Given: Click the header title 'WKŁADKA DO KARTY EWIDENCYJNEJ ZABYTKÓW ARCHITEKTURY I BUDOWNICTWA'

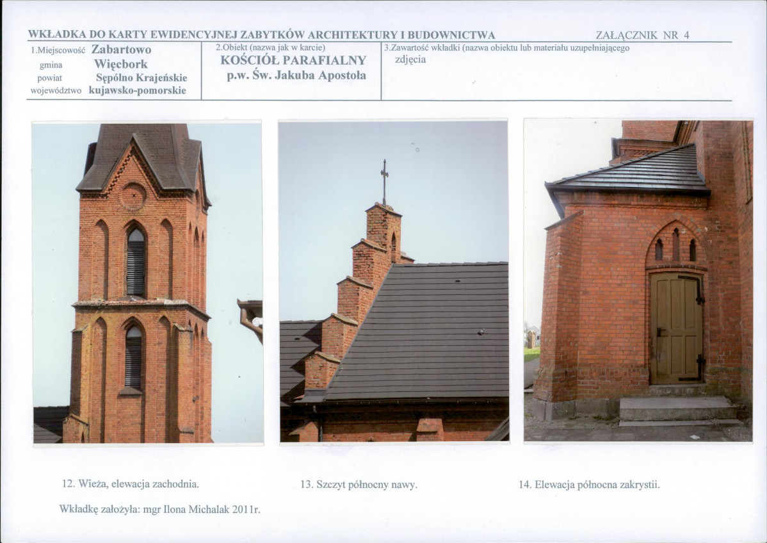Looking at the screenshot, I should point(262,35).
